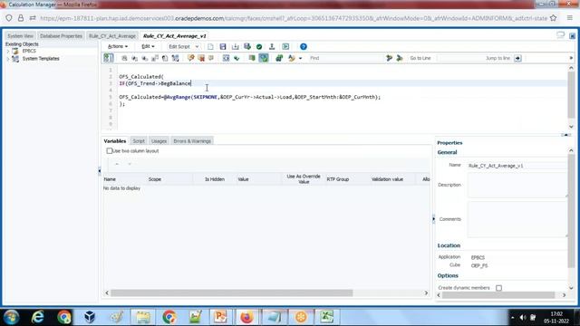This screenshot has height=326, width=580.
Task: Click the green Validate checkmark icon
Action: 259,46
